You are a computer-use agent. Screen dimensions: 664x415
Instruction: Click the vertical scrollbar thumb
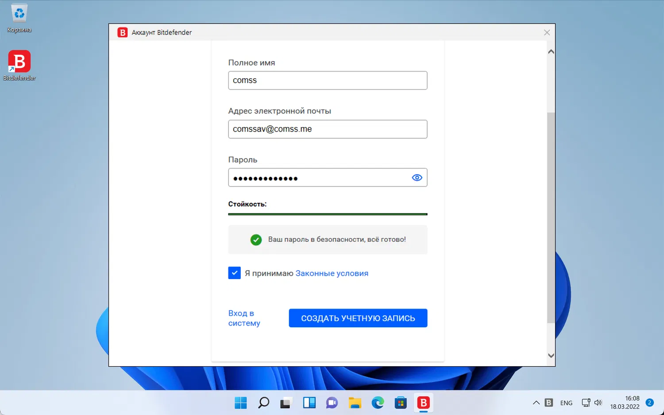pyautogui.click(x=551, y=217)
